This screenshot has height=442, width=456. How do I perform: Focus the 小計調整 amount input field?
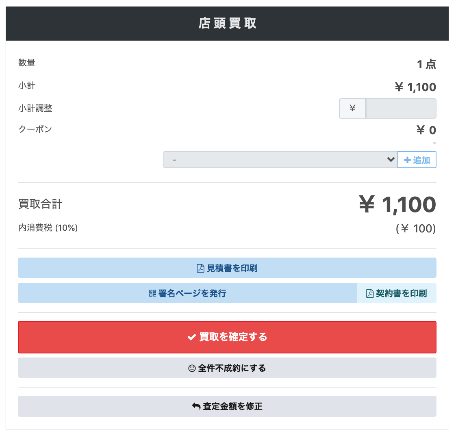(x=401, y=108)
